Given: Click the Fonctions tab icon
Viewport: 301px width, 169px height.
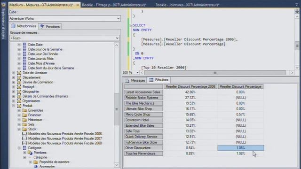Looking at the screenshot, I should [x=42, y=26].
